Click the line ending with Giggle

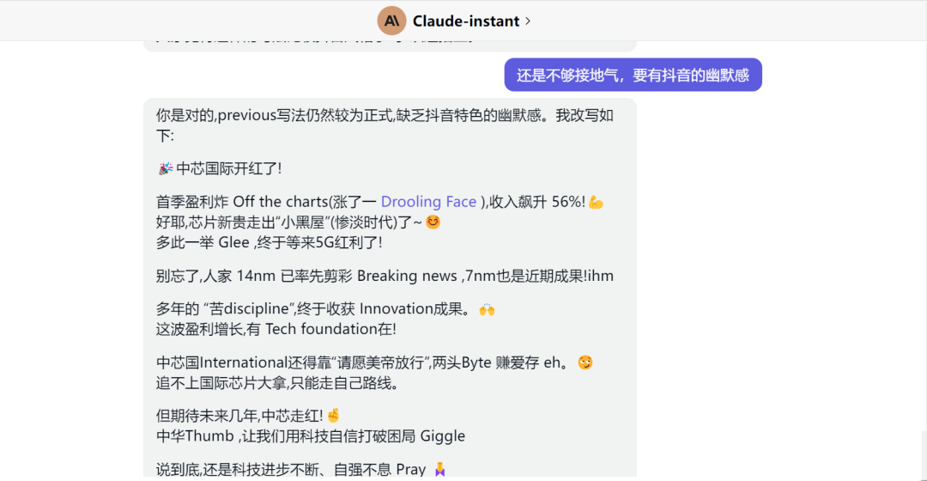[x=311, y=436]
